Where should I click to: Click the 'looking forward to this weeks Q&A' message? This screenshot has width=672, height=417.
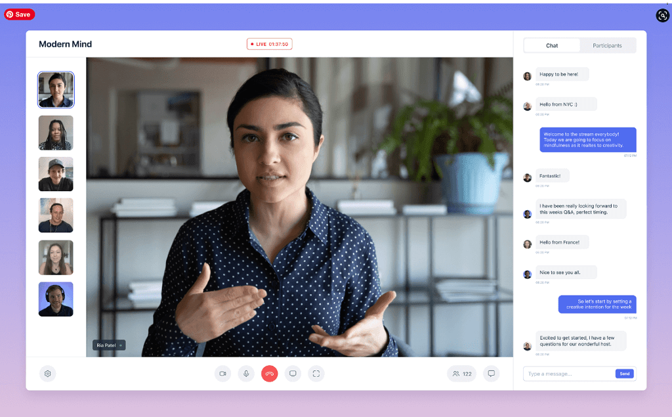pos(581,209)
